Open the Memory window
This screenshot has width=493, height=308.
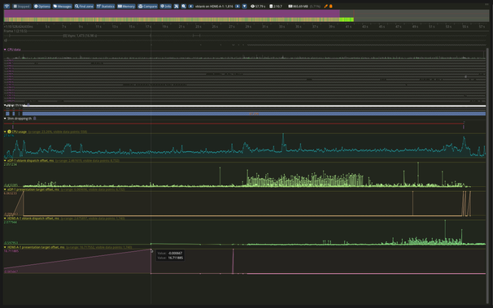[126, 7]
